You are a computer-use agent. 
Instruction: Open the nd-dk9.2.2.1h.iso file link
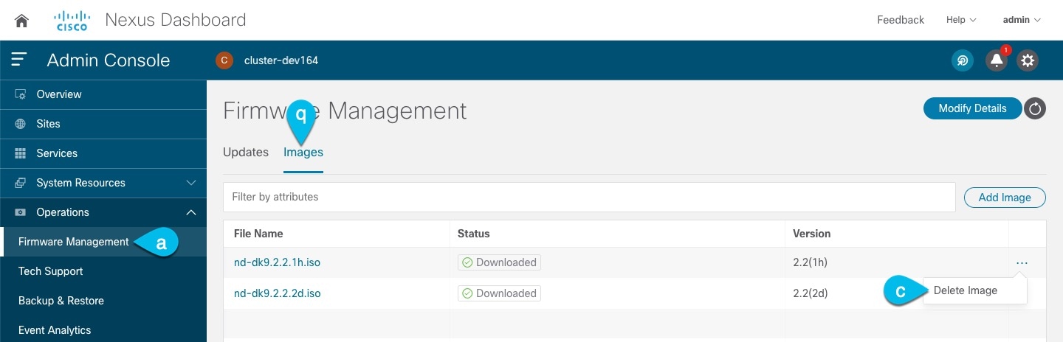tap(277, 262)
